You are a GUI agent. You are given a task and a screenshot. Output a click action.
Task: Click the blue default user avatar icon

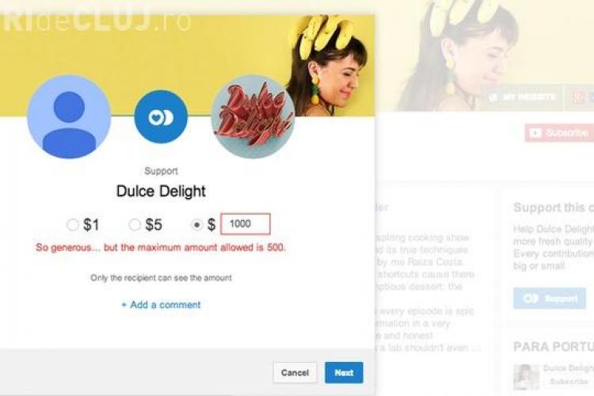69,116
